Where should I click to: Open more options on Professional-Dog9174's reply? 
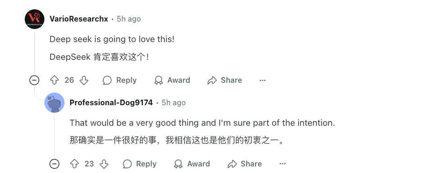point(283,164)
